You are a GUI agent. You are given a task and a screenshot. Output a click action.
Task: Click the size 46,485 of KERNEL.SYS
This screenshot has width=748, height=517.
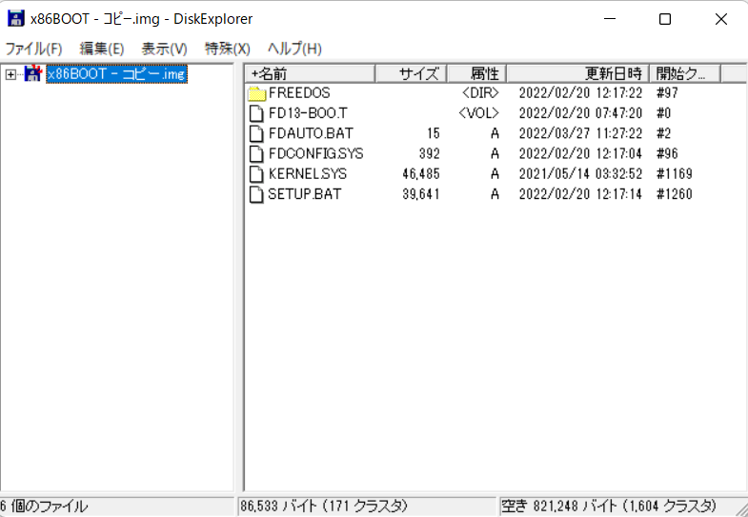[x=421, y=174]
